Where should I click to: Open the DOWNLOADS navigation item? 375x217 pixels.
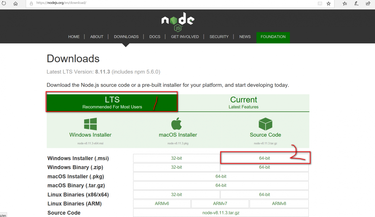[126, 37]
